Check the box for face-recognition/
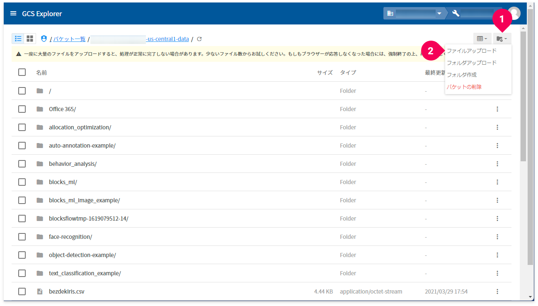The image size is (538, 306). pyautogui.click(x=22, y=237)
